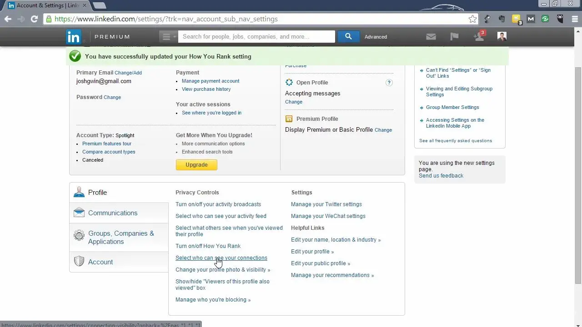Select the Account settings tab
This screenshot has height=327, width=582.
[x=119, y=262]
